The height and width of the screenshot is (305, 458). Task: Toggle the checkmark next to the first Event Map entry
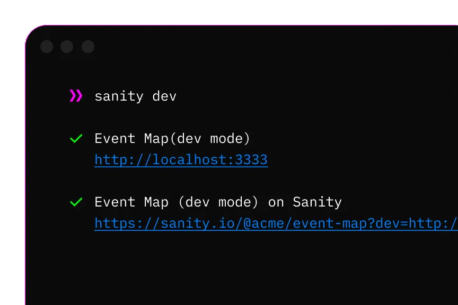pos(76,138)
